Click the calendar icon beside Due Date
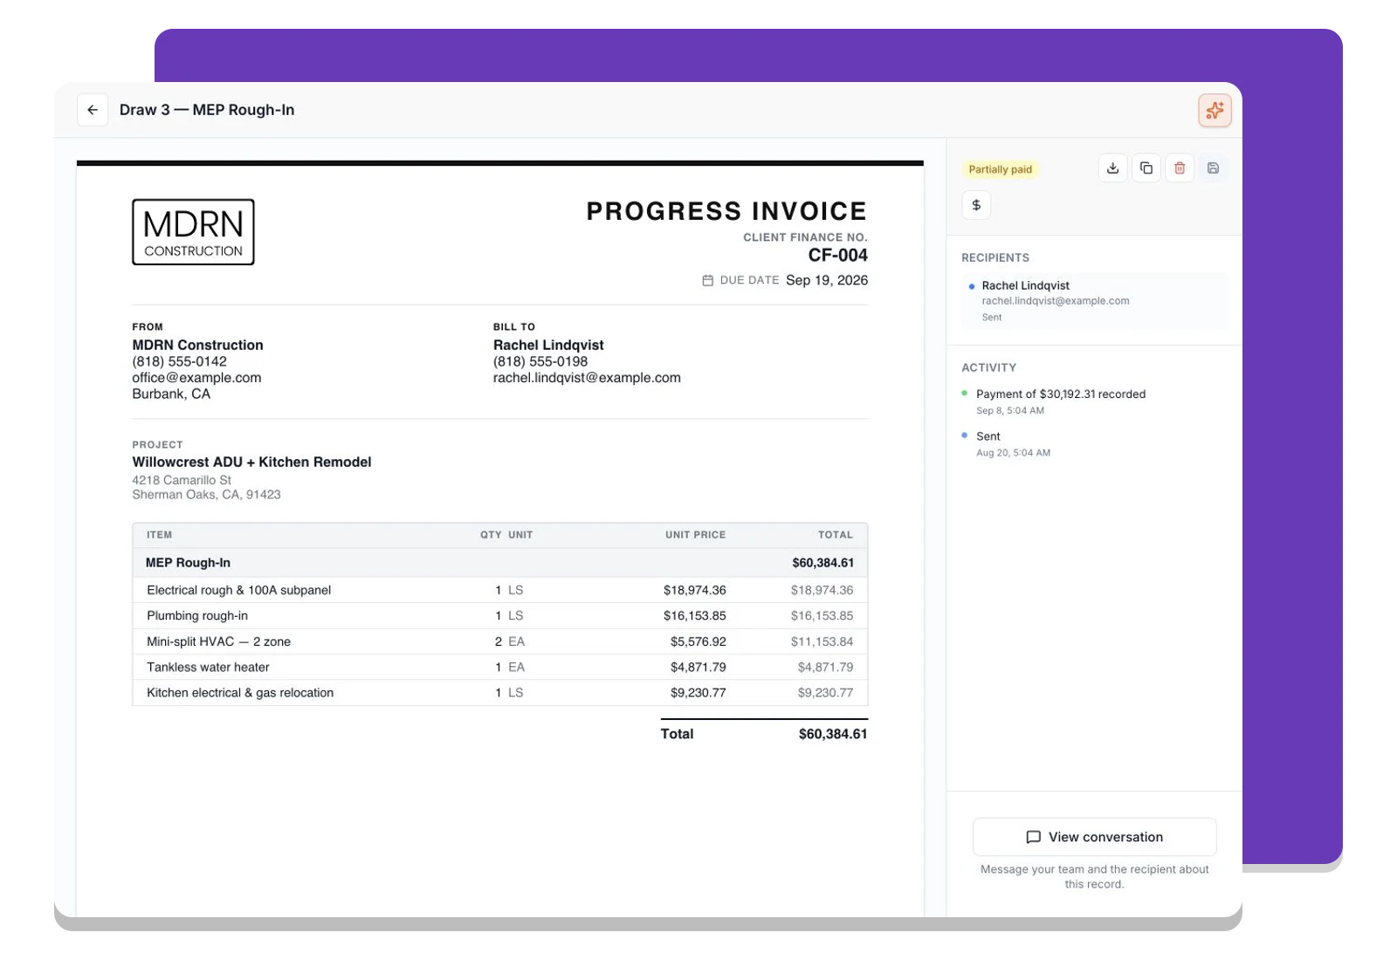 (x=708, y=280)
